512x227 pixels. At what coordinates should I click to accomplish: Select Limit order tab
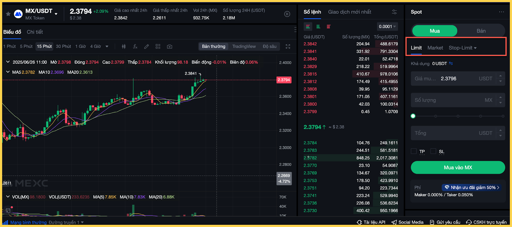pyautogui.click(x=416, y=48)
